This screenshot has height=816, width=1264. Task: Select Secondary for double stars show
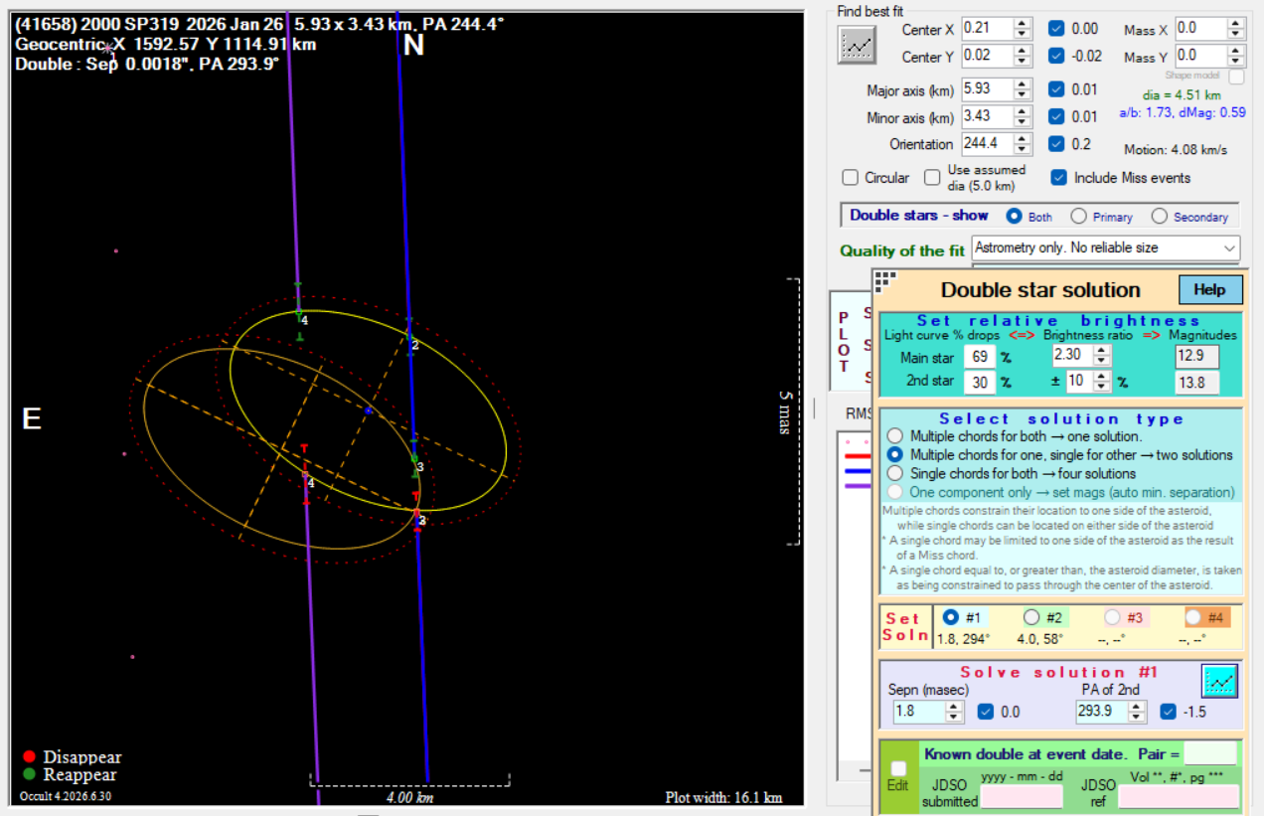[x=1160, y=216]
